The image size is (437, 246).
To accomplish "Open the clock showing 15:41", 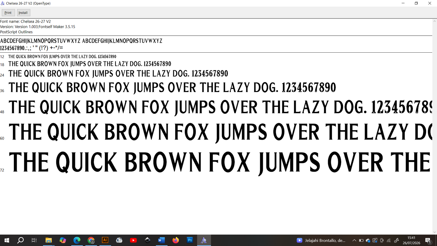I will coord(411,240).
